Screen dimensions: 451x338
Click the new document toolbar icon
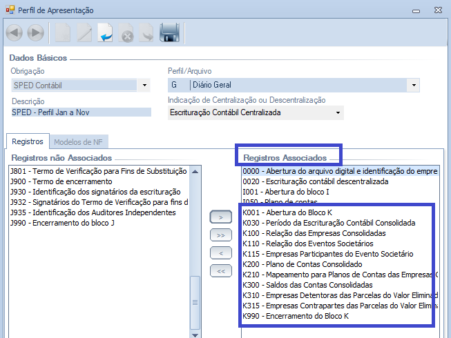point(63,32)
